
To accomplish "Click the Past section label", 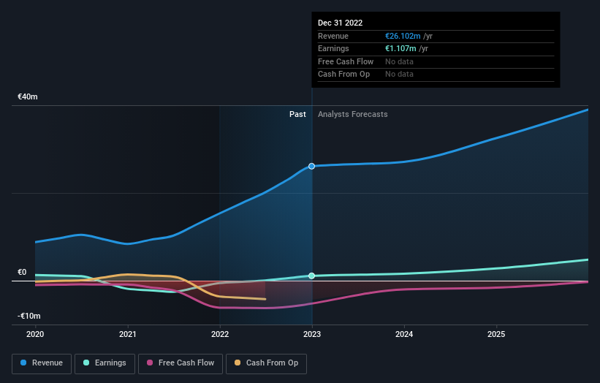I will pos(297,114).
